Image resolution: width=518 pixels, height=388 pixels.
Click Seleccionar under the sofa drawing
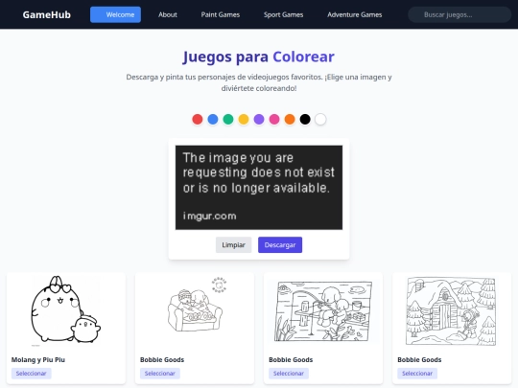(160, 374)
